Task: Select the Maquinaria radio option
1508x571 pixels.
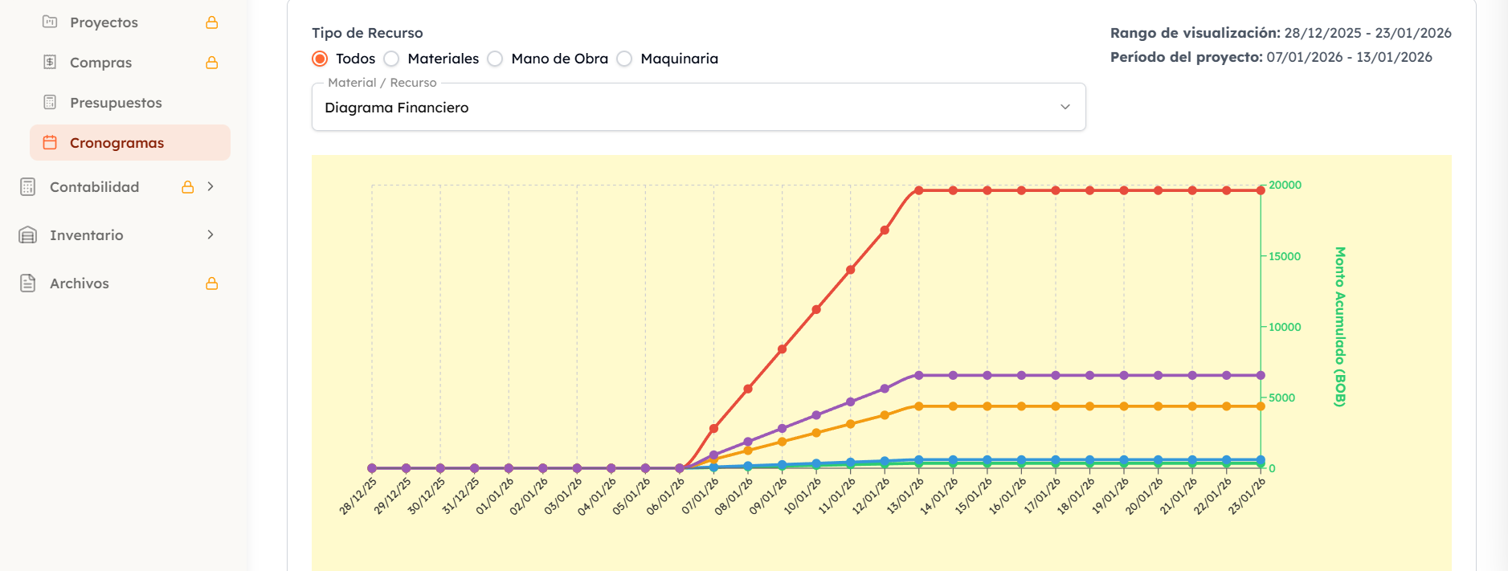Action: (x=625, y=59)
